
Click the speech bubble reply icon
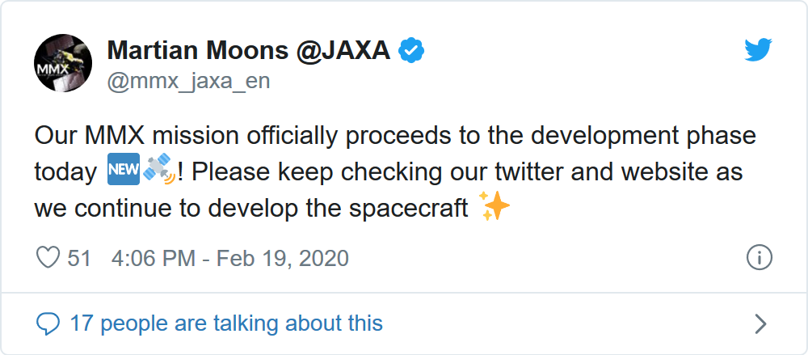coord(48,324)
